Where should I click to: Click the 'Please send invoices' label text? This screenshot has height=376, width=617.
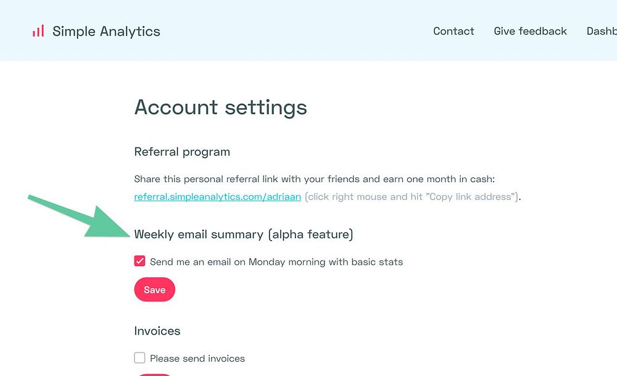[197, 359]
